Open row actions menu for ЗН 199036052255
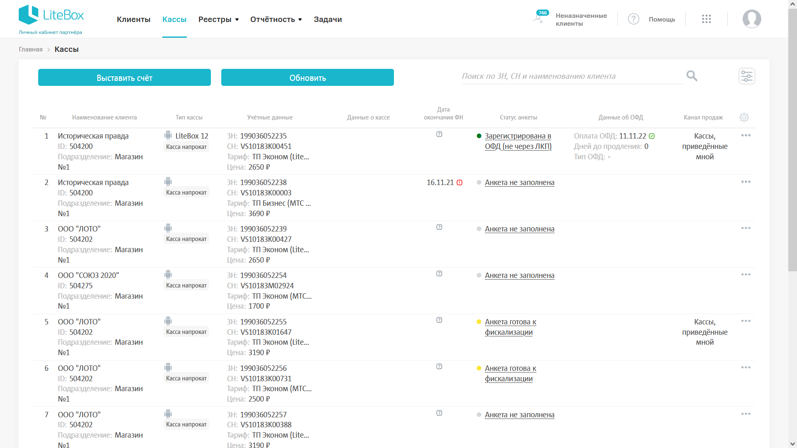Screen dimensions: 797x448 [x=746, y=321]
